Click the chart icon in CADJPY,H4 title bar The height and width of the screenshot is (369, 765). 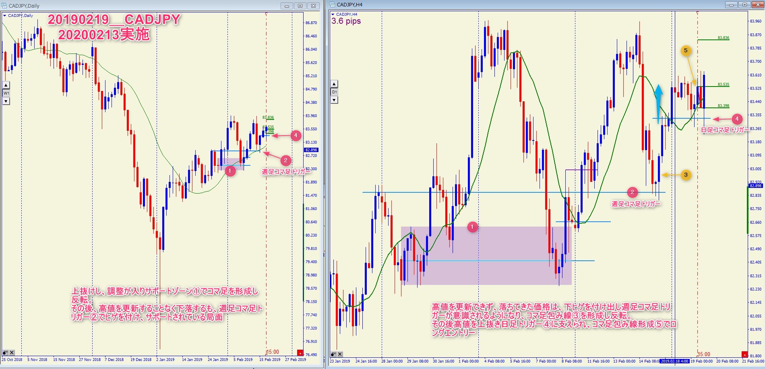tap(332, 5)
